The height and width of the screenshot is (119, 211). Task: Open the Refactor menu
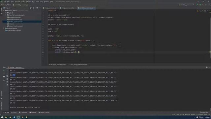[x=28, y=2]
